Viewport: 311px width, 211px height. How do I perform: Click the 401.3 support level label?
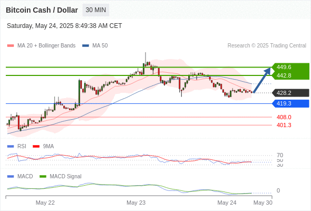coord(284,125)
